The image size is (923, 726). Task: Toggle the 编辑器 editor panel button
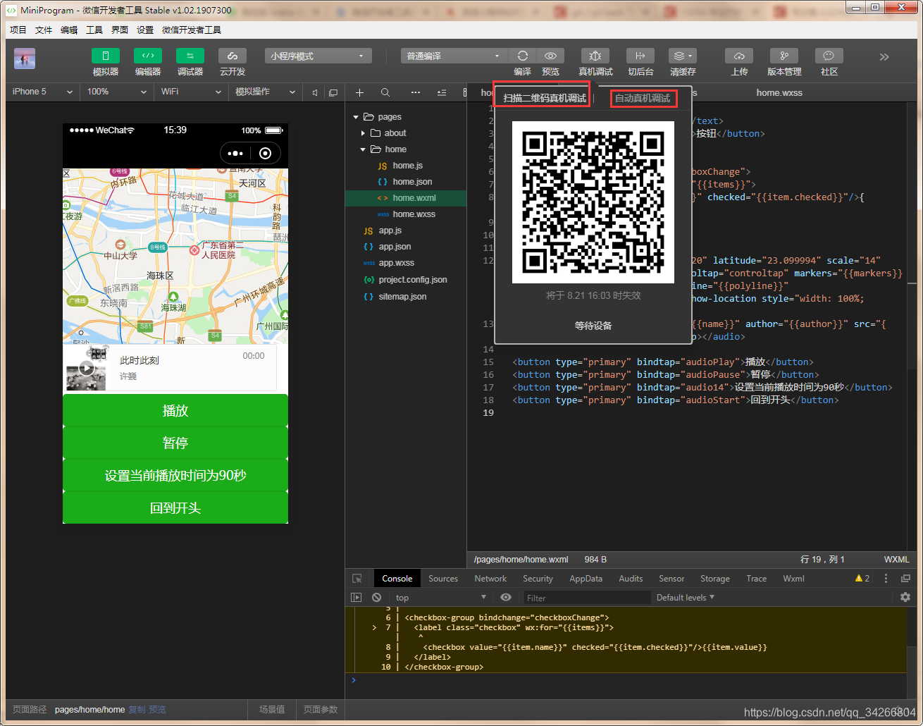pos(148,56)
